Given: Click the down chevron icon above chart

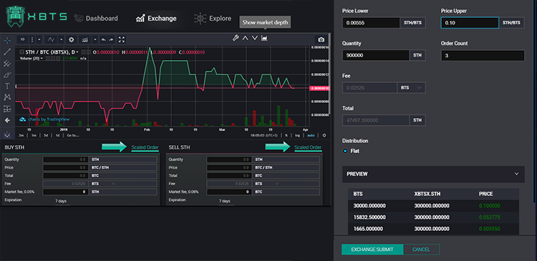Looking at the screenshot, I should point(254,38).
